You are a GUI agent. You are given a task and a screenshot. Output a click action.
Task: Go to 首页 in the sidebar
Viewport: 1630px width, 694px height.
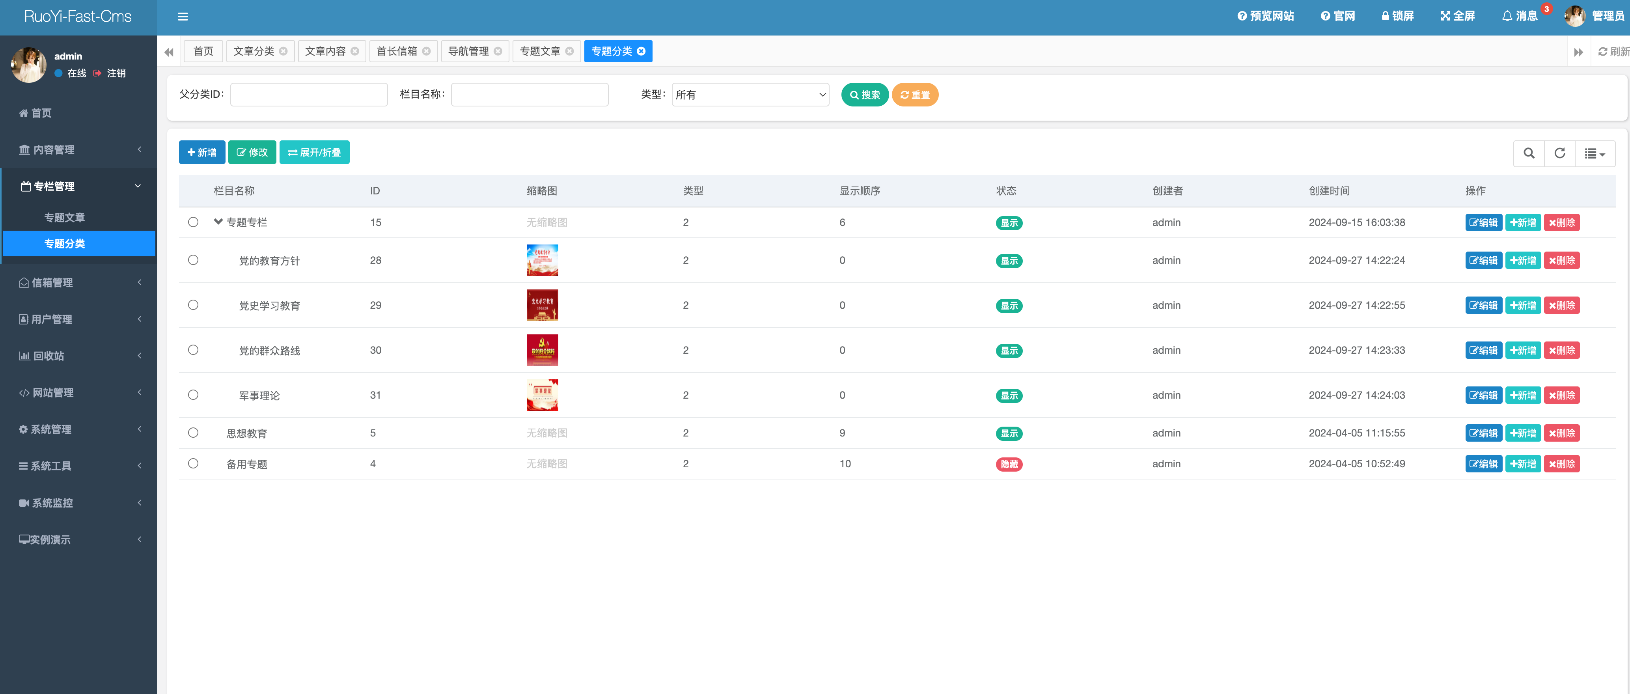[x=78, y=113]
